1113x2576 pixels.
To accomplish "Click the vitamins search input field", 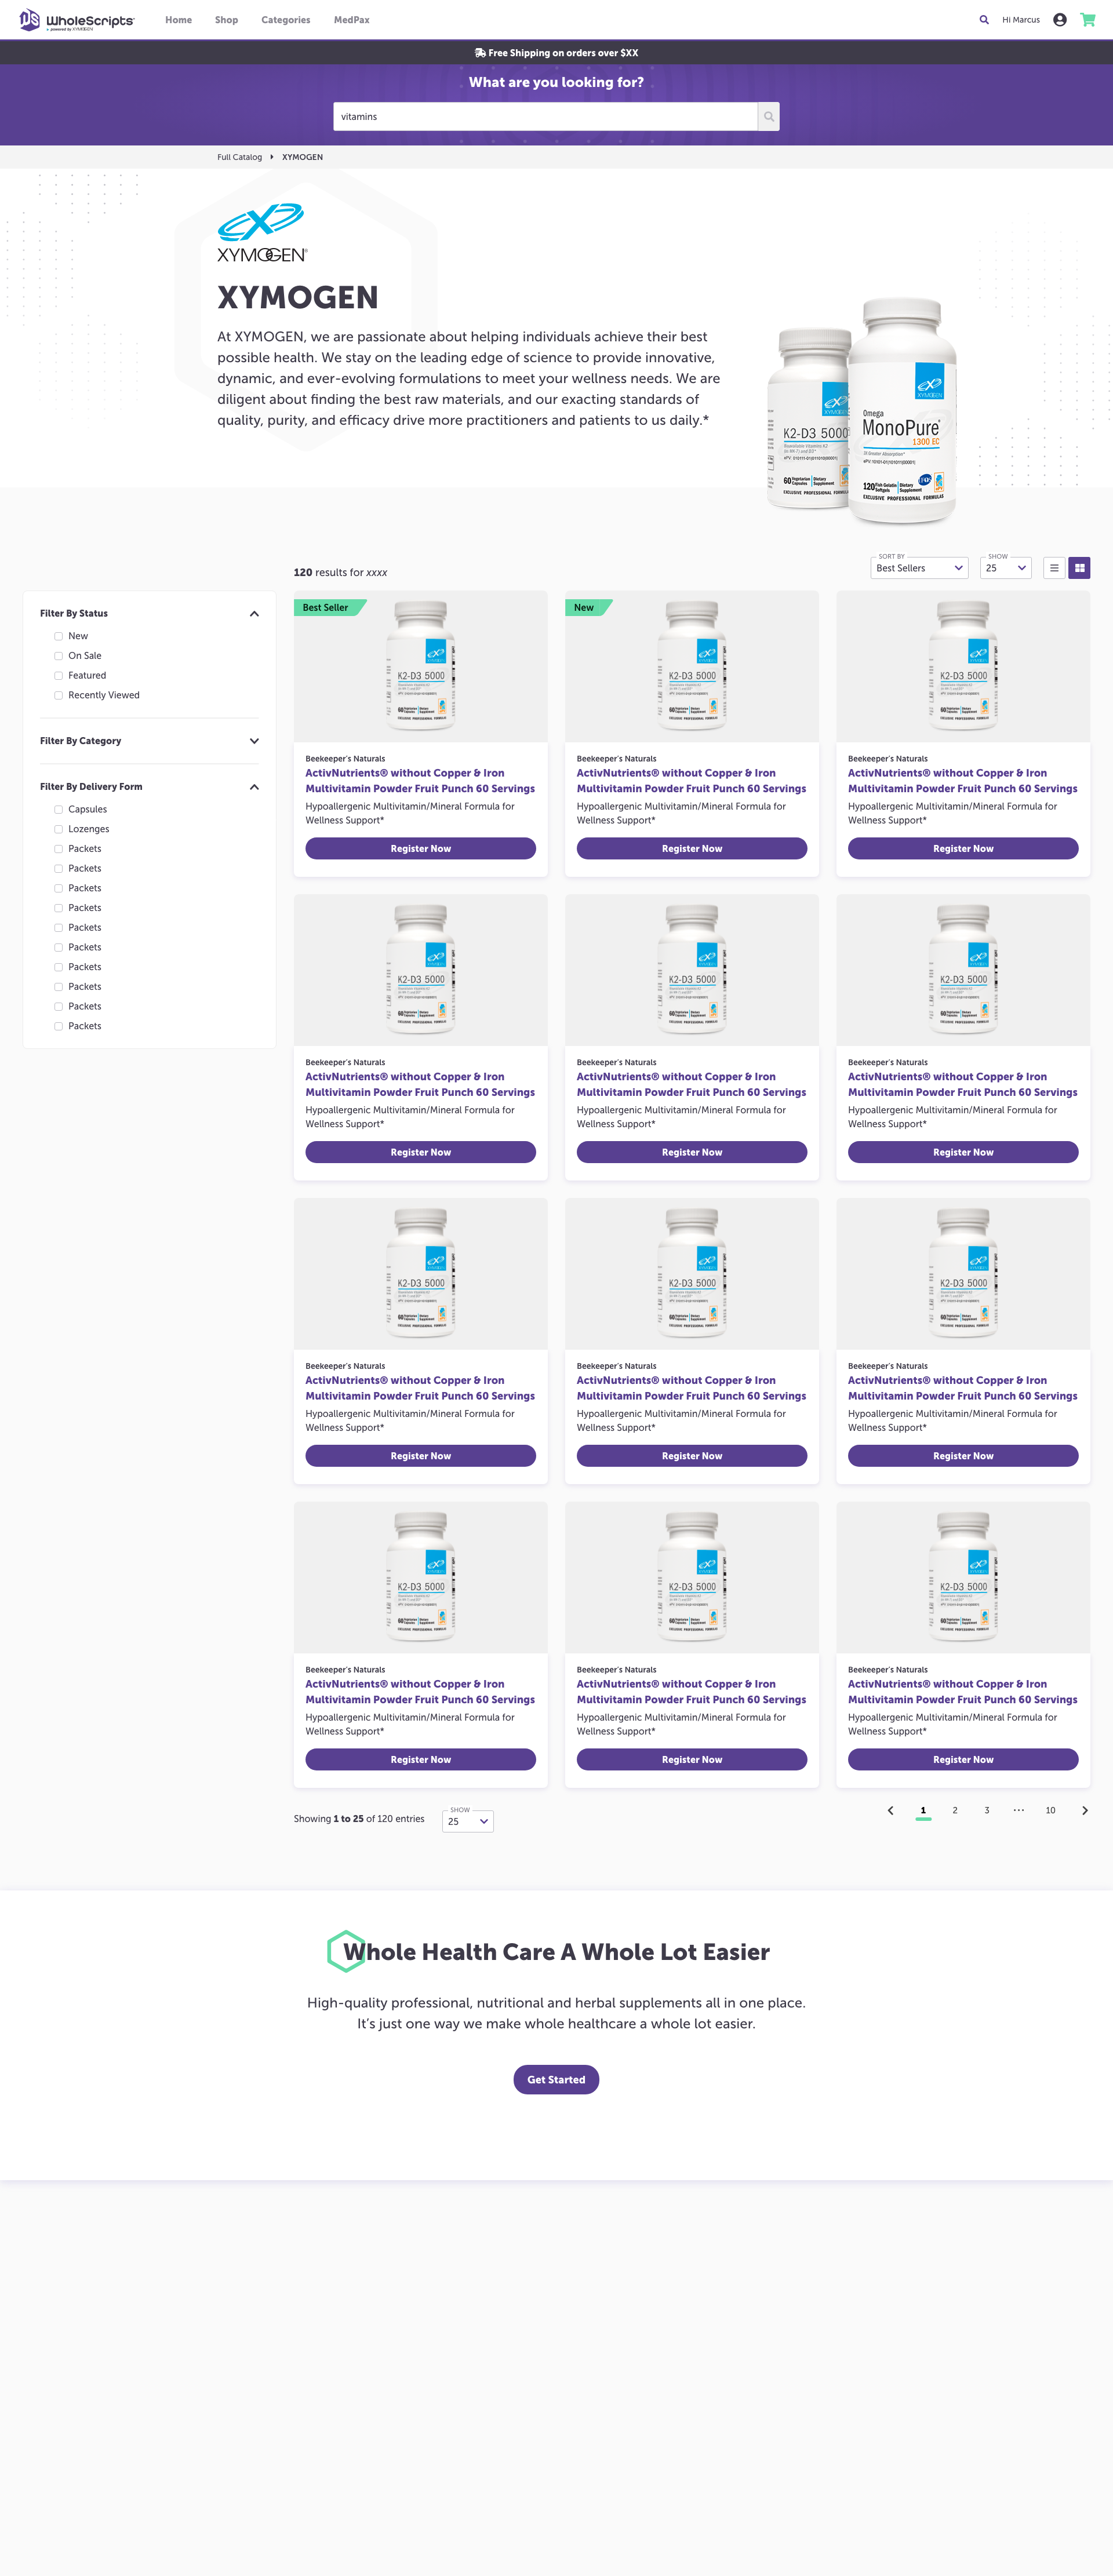I will 545,117.
